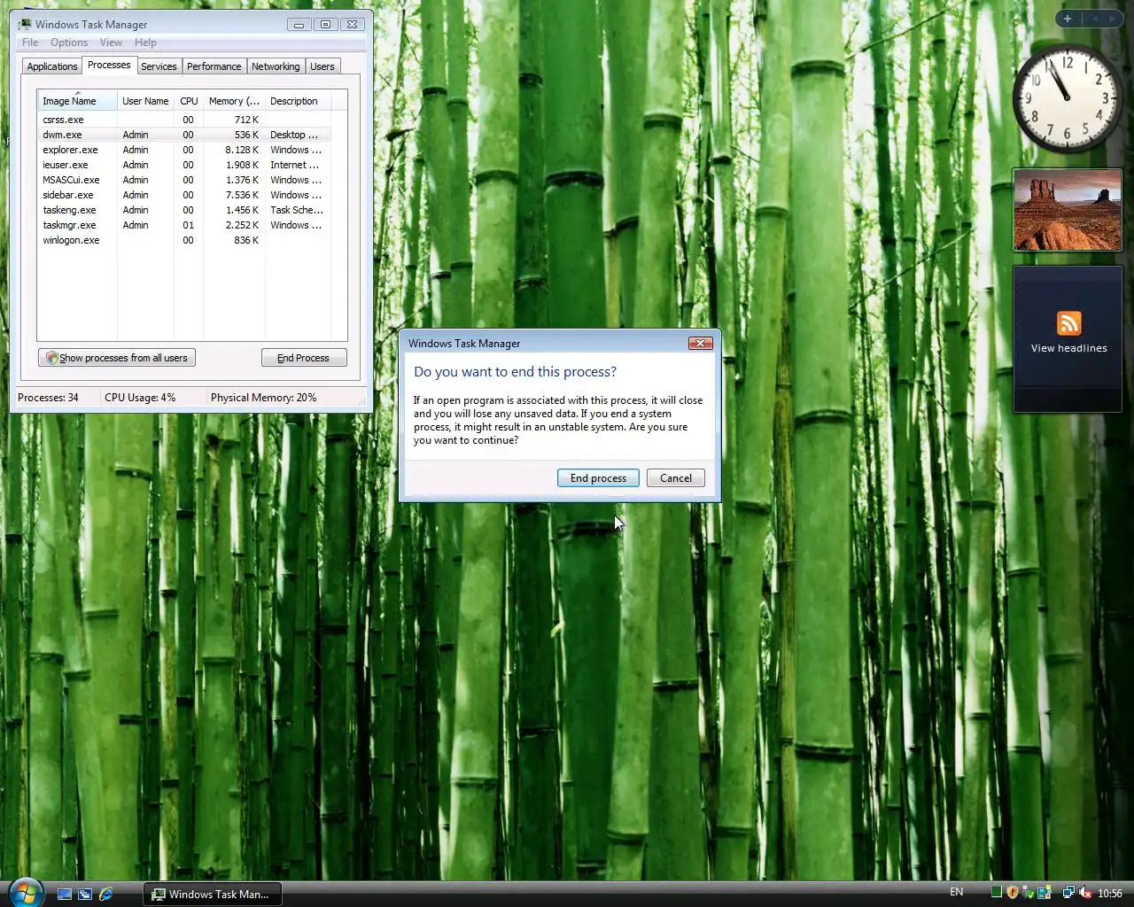Screen dimensions: 1134x907
Task: Open the View menu
Action: (x=111, y=43)
